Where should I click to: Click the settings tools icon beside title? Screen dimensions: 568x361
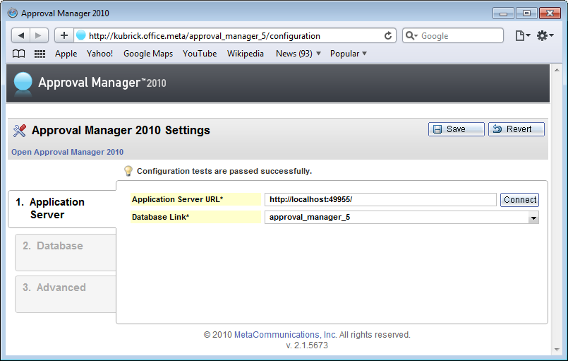pos(20,130)
